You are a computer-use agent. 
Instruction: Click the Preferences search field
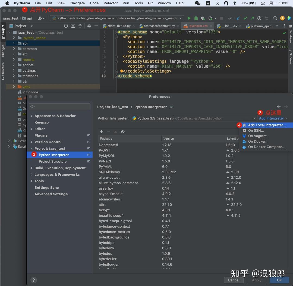pyautogui.click(x=60, y=107)
